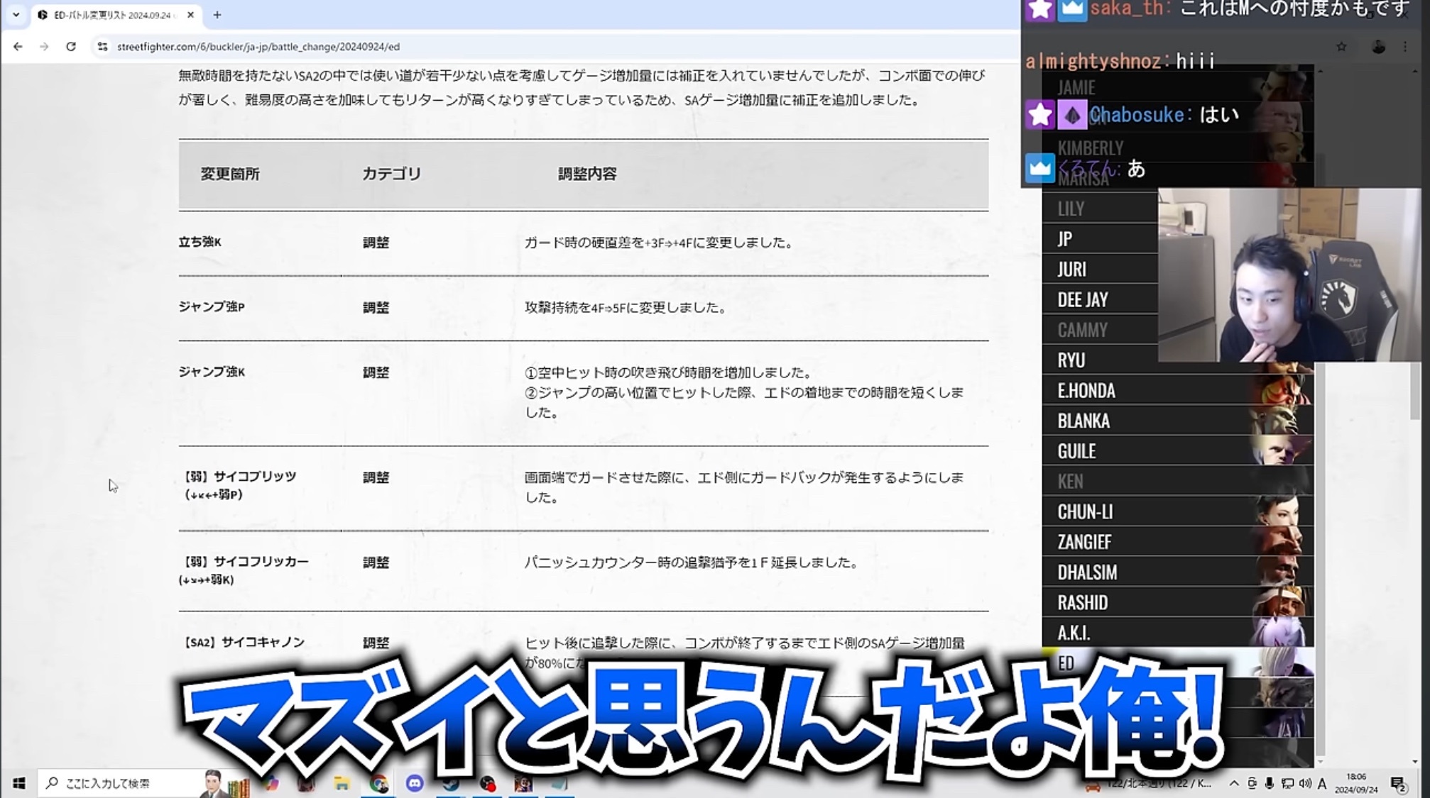Click the browser forward arrow
1430x798 pixels.
pyautogui.click(x=44, y=46)
